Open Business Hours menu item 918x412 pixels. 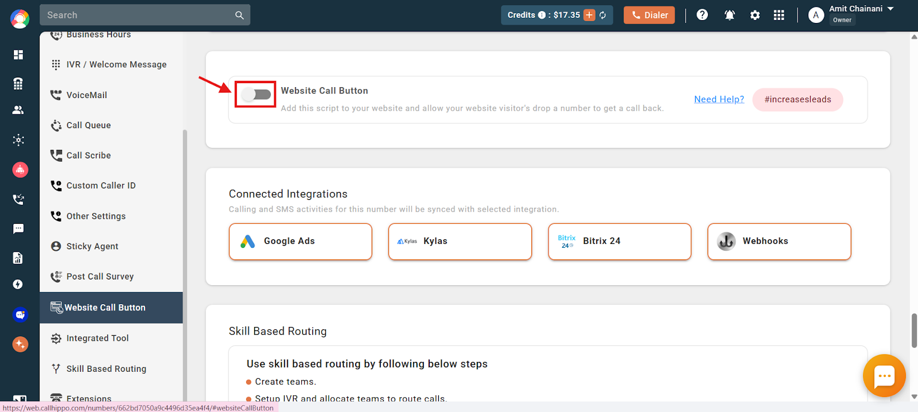[111, 36]
